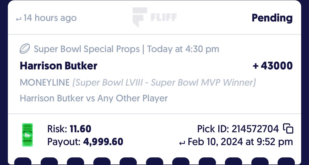309x165 pixels.
Task: Click the arrow icon before Feb 10 date
Action: coord(182,143)
